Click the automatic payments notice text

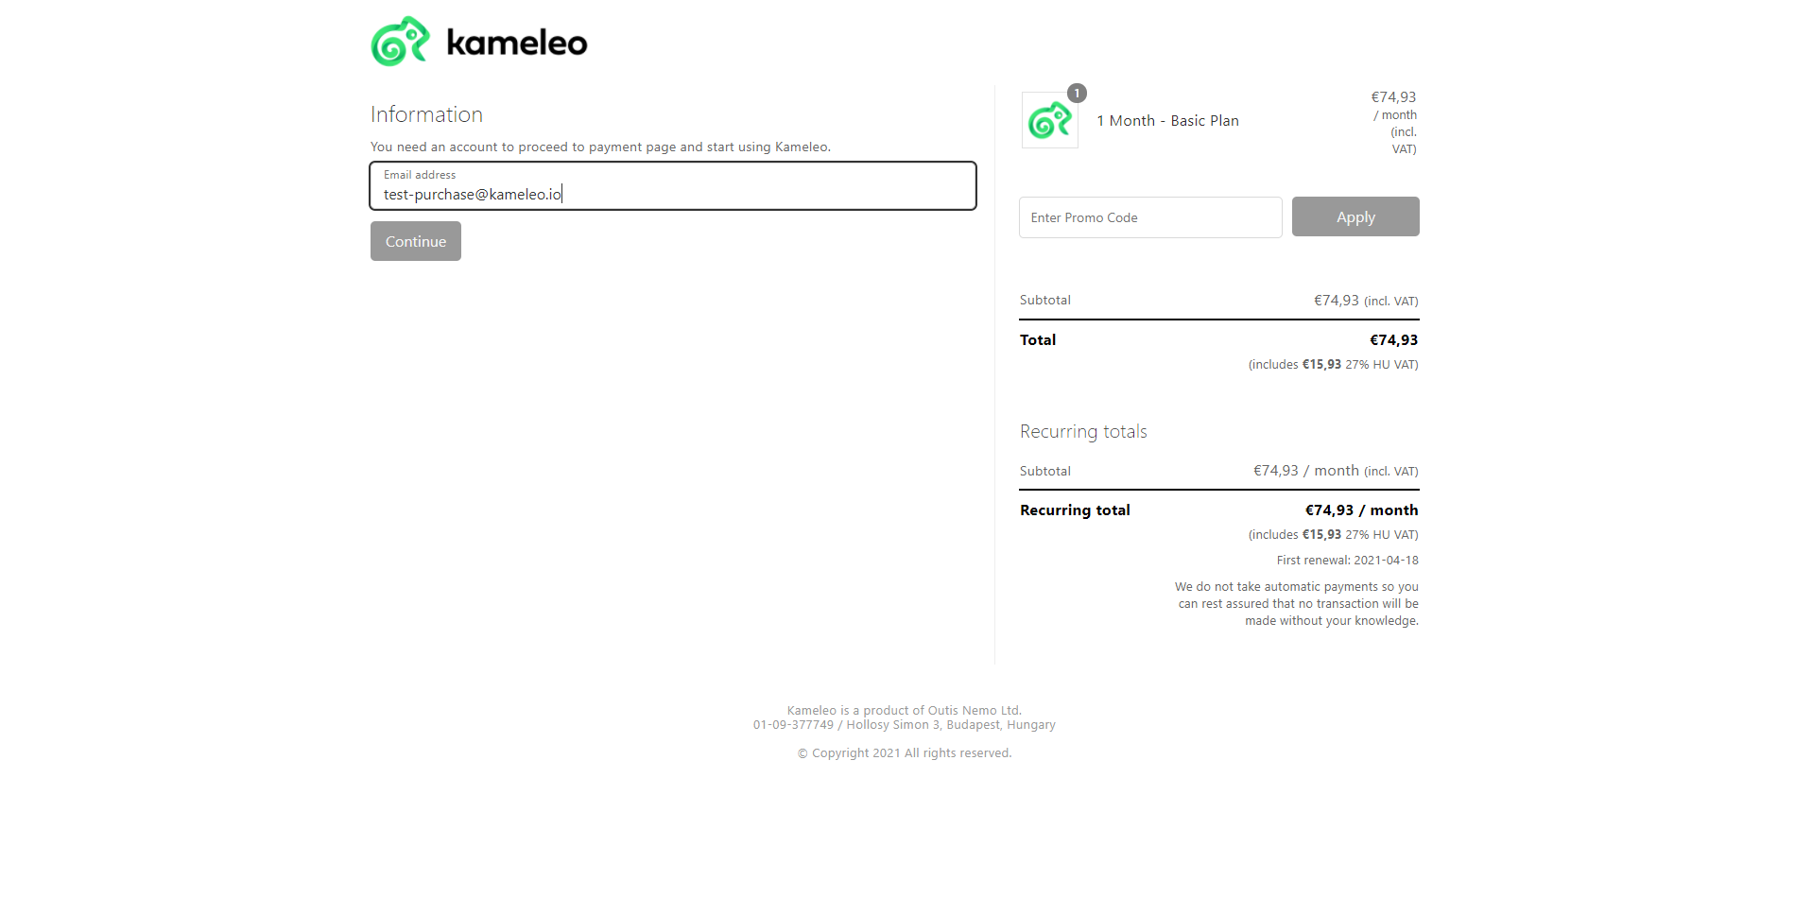pos(1296,604)
